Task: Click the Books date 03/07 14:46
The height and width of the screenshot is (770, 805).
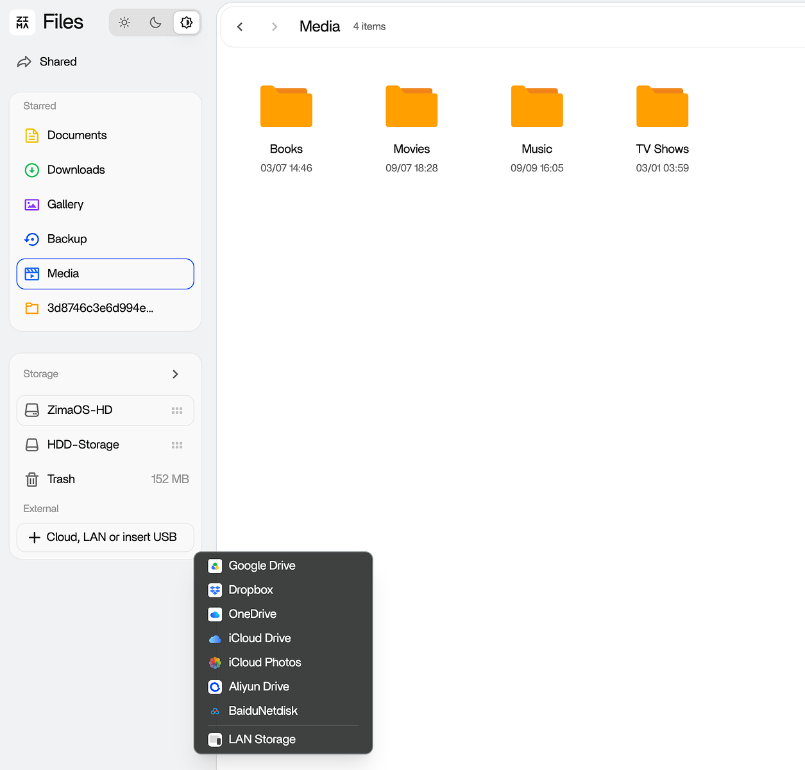Action: click(x=286, y=168)
